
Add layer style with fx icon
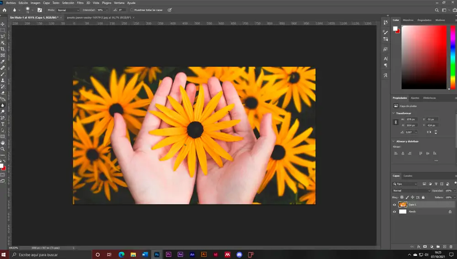(419, 247)
